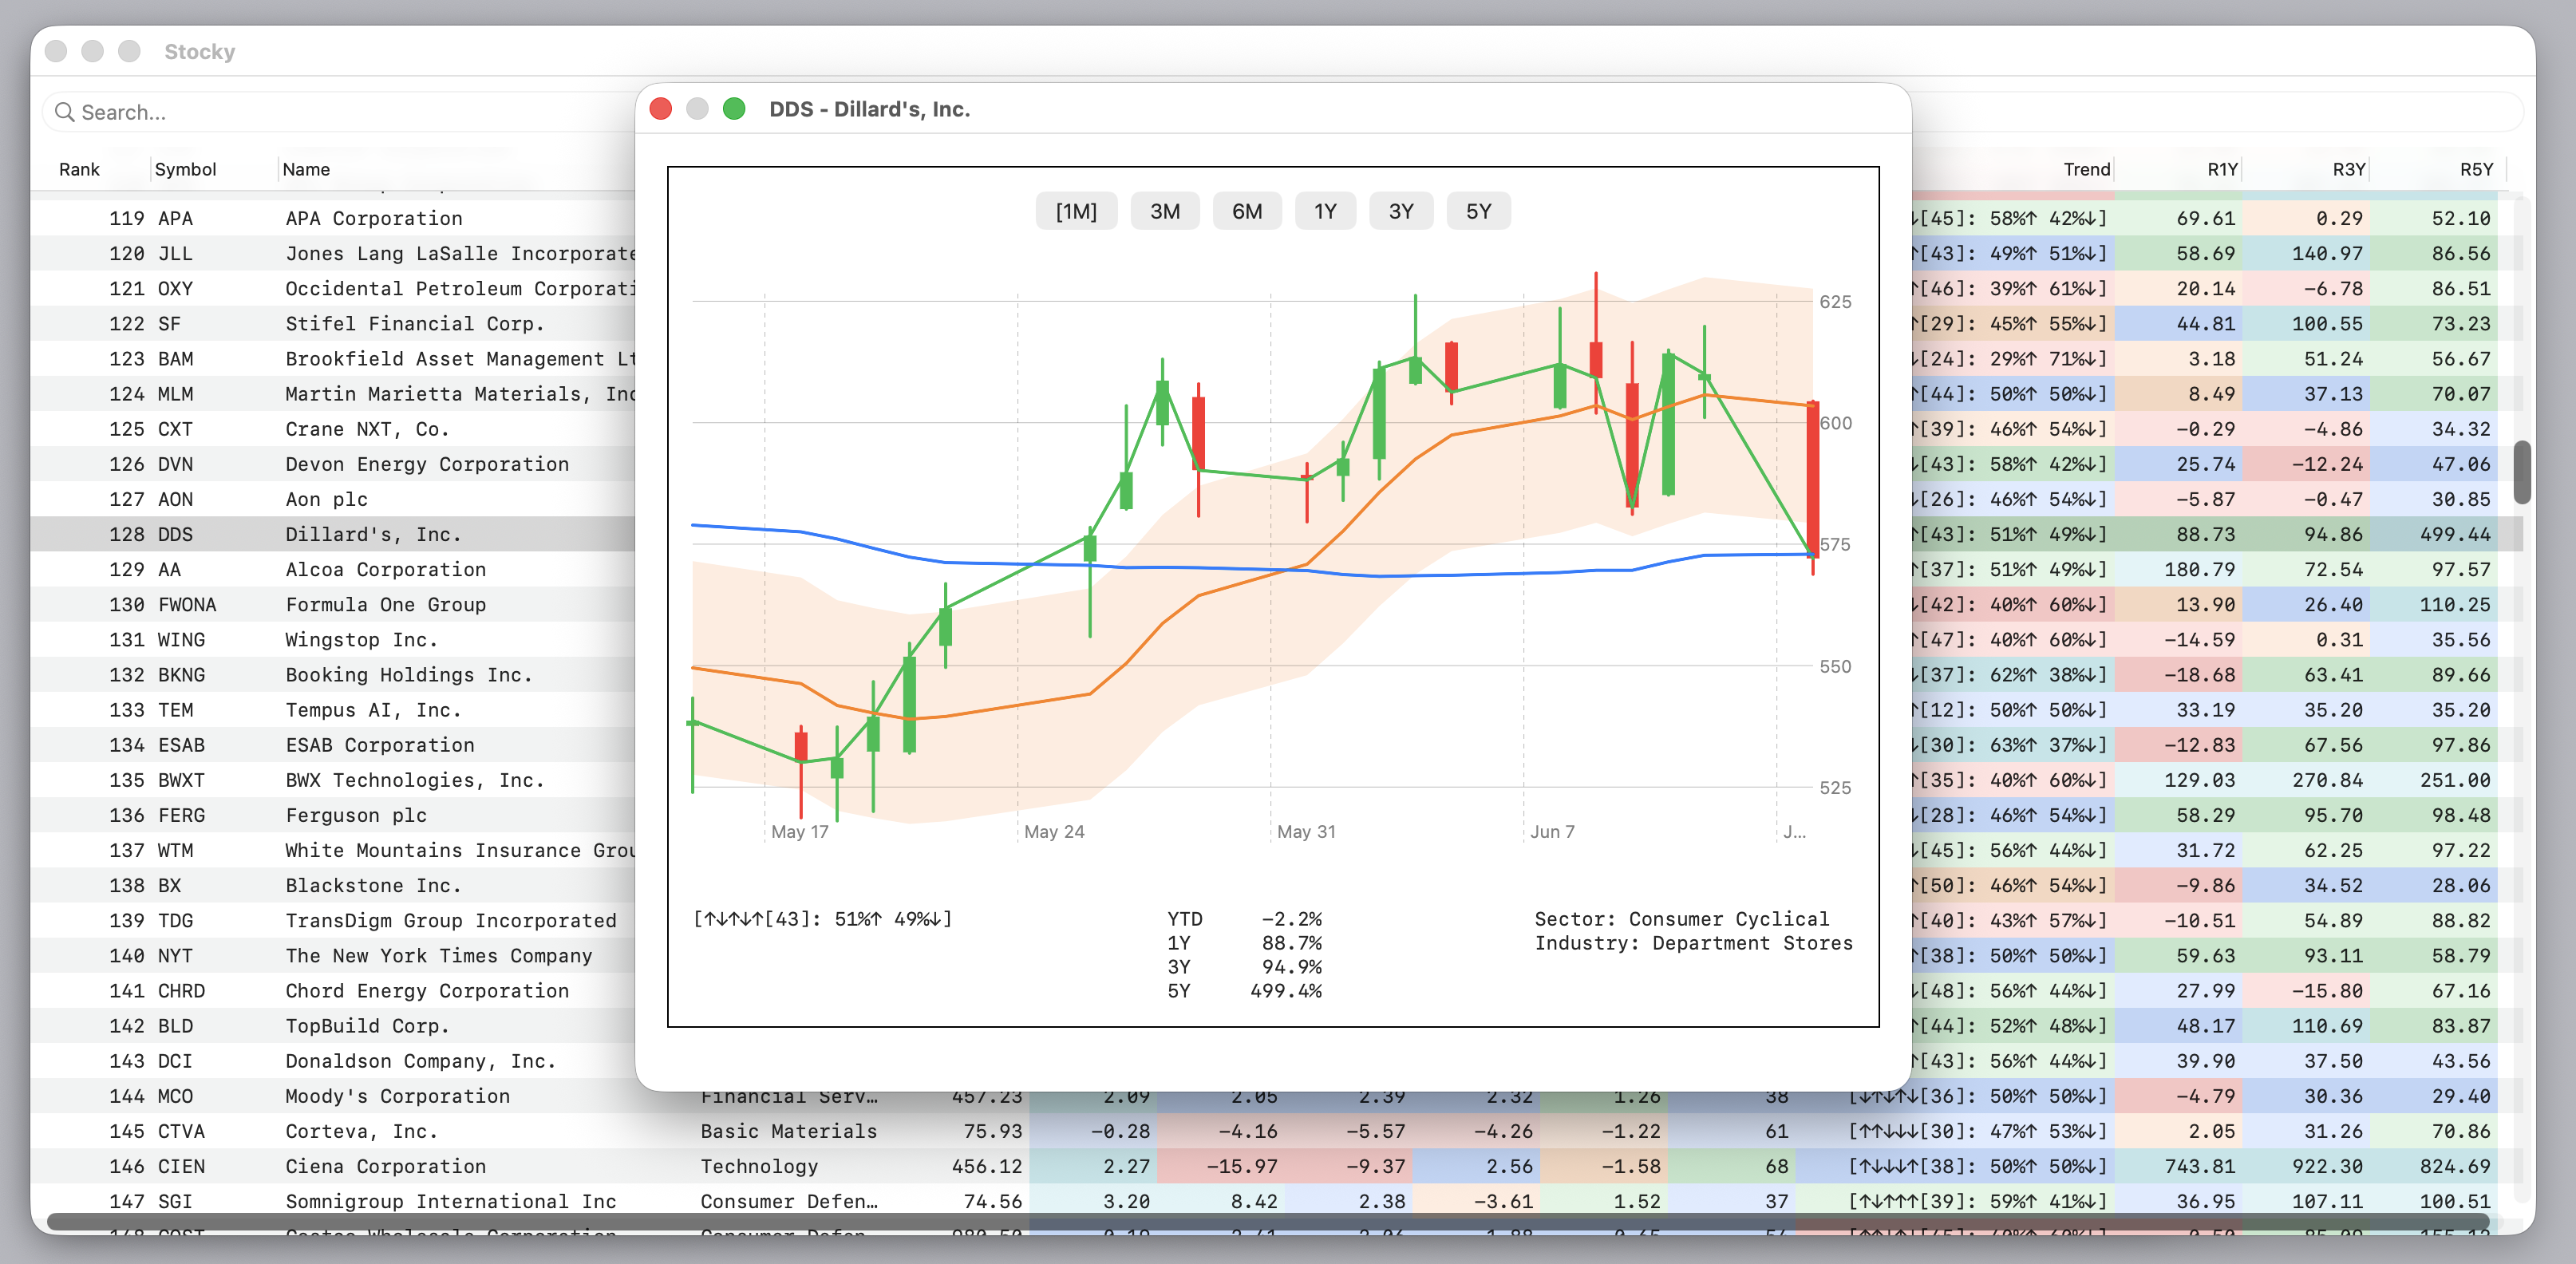Select the Occidental Petroleum row
Screen dimensions: 2576x1264
tap(332, 288)
